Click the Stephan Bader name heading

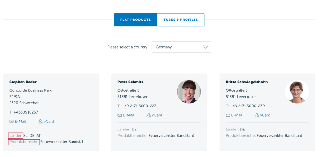tap(23, 82)
